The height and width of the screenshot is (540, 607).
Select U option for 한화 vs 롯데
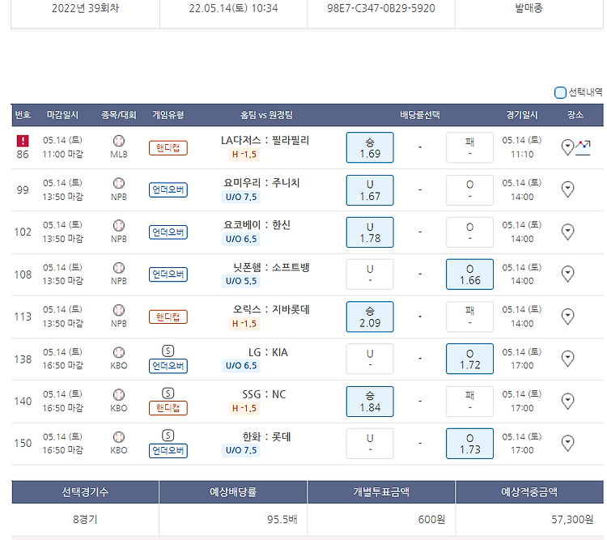coord(370,444)
